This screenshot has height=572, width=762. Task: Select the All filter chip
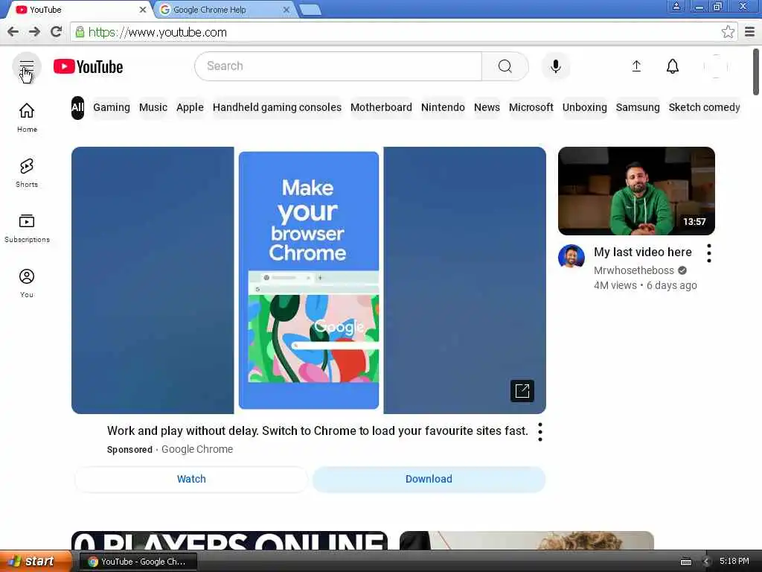pyautogui.click(x=77, y=107)
